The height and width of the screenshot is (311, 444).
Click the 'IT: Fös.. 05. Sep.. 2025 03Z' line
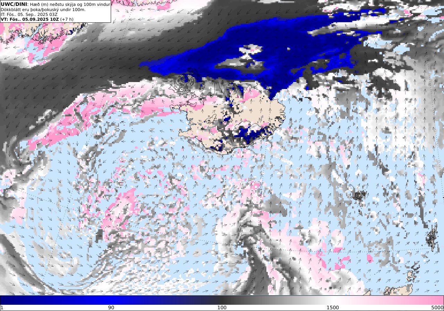click(29, 14)
